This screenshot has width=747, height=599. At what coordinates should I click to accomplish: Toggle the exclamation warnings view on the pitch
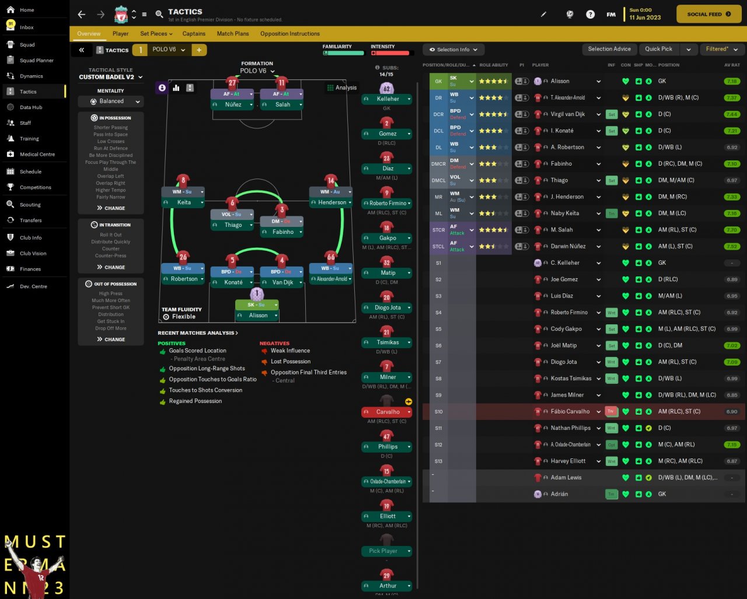190,87
